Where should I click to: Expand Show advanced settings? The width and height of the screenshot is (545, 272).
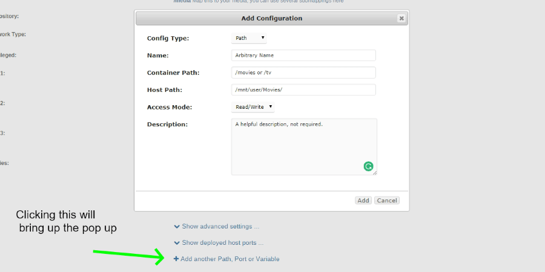tap(217, 227)
